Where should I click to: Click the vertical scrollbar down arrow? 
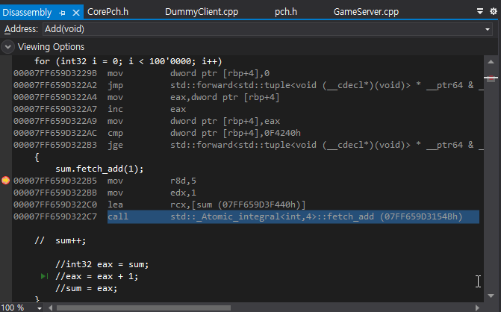click(x=491, y=296)
